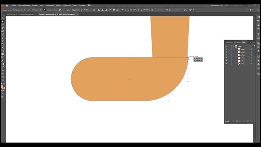261x147 pixels.
Task: Switch to the inactive first document tab
Action: tap(20, 14)
